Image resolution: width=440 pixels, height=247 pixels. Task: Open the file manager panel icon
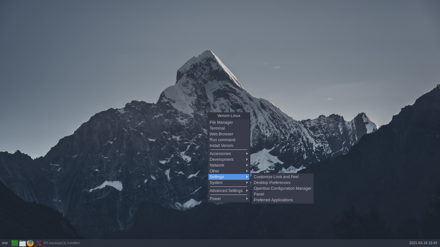23,243
